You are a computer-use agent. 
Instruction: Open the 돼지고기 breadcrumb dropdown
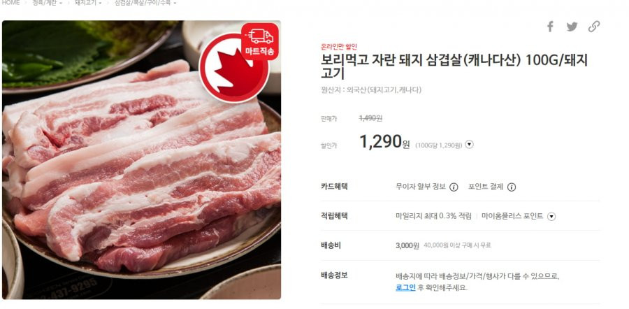click(88, 3)
